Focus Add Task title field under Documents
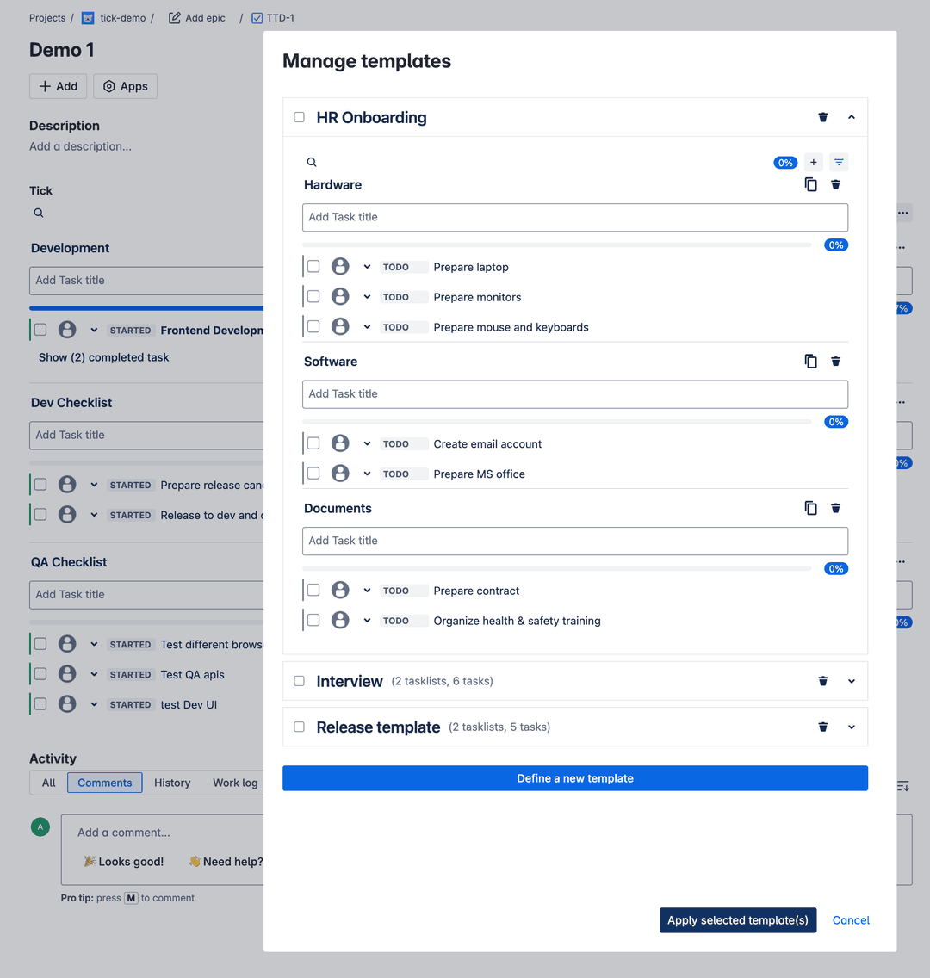Viewport: 930px width, 978px height. [575, 541]
